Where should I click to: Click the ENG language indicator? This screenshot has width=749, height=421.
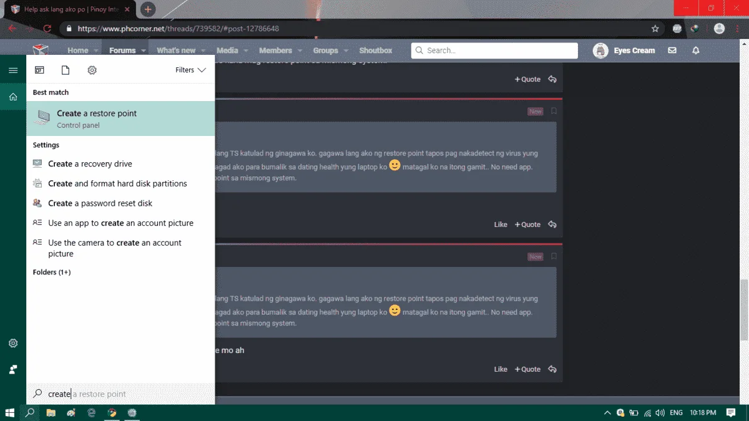click(x=676, y=413)
